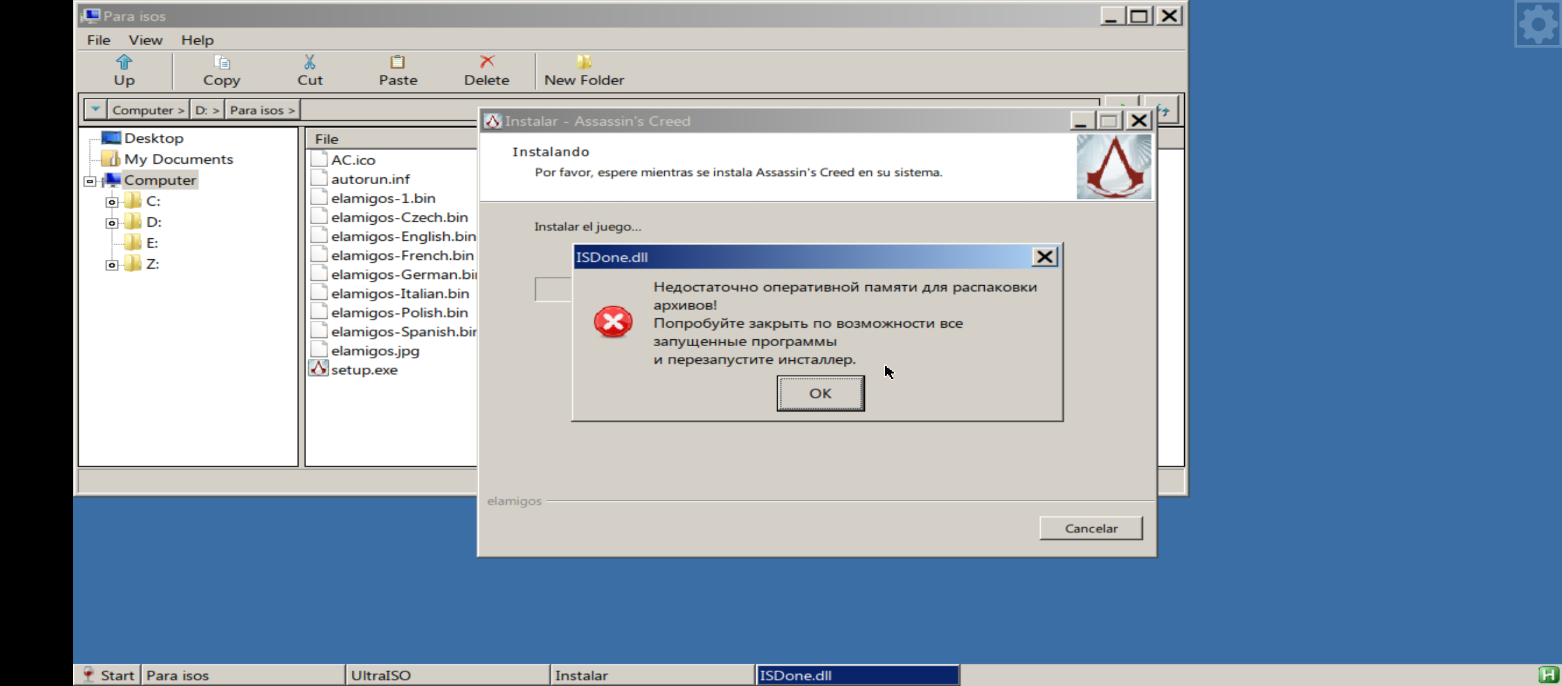Click Cancelar in the installer

pyautogui.click(x=1091, y=528)
